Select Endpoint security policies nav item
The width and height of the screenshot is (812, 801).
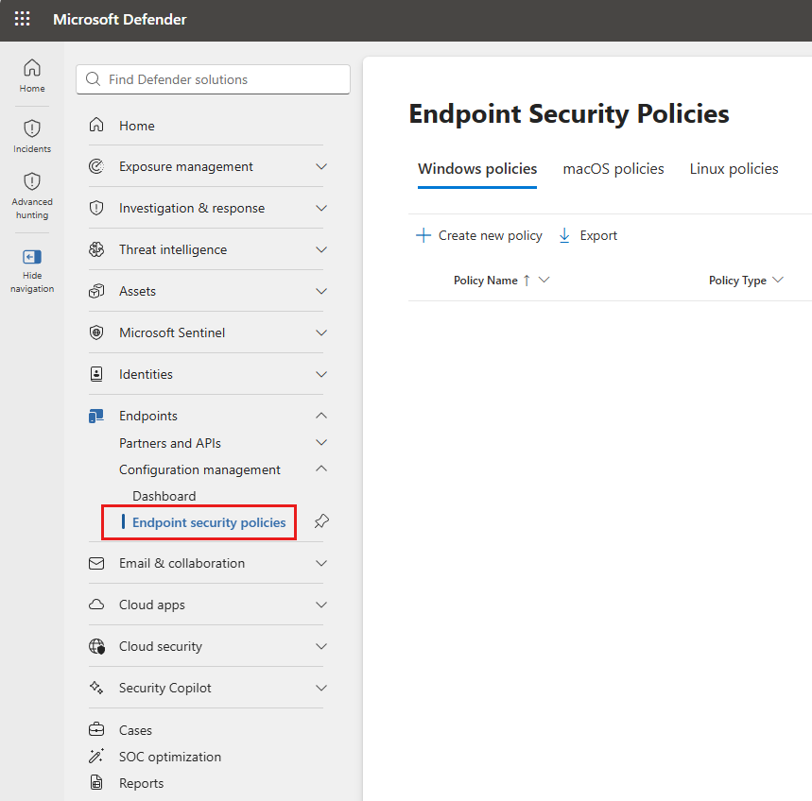point(209,522)
